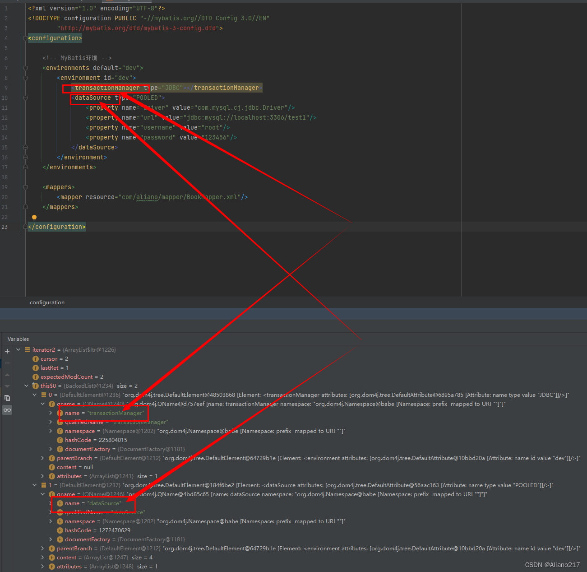Viewport: 587px width, 572px height.
Task: Click the field icon beside hashCode 225804015
Action: click(60, 440)
